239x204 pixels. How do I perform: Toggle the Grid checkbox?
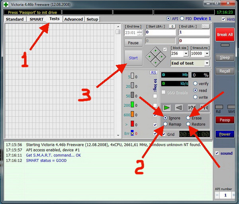(x=164, y=134)
